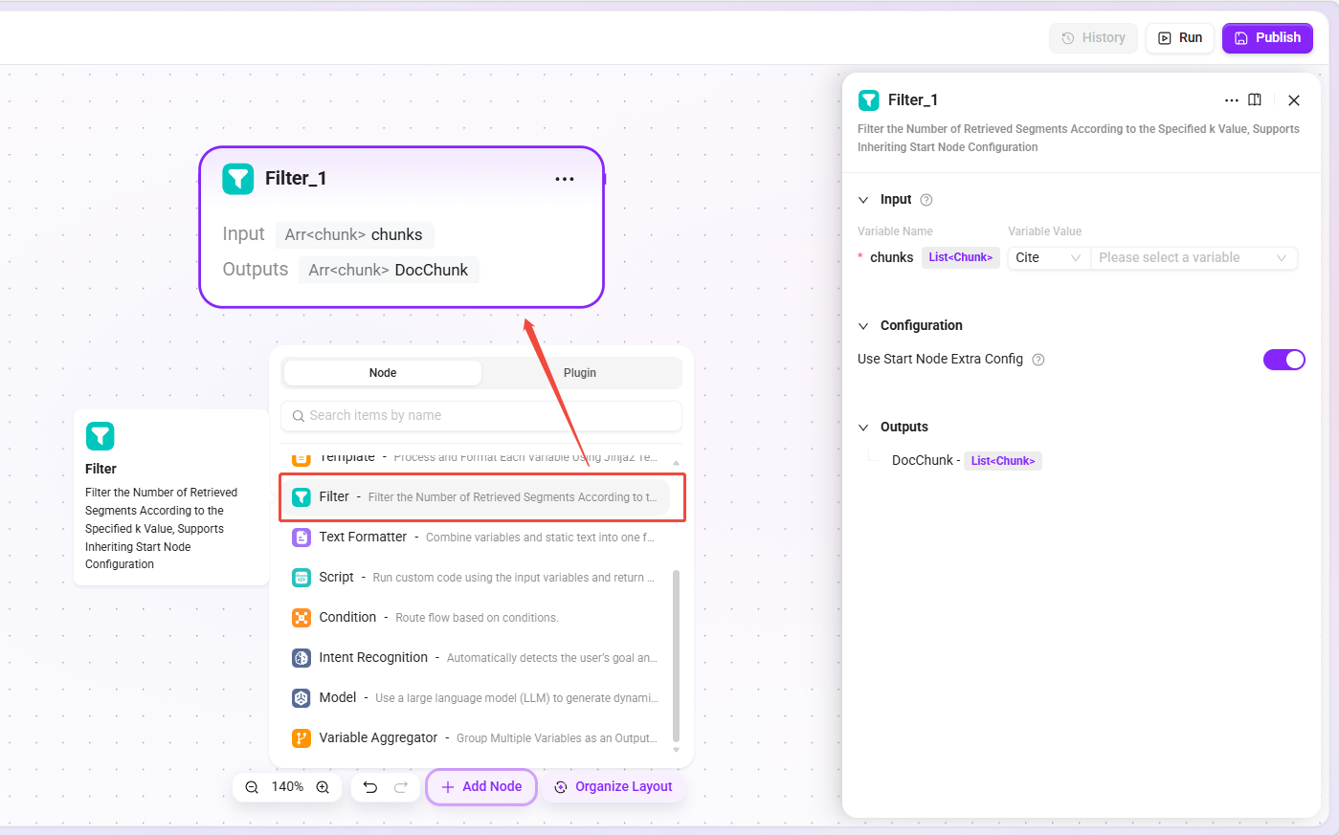Click the DocChunk List<Chunk> output tag
The height and width of the screenshot is (835, 1339).
(1003, 461)
